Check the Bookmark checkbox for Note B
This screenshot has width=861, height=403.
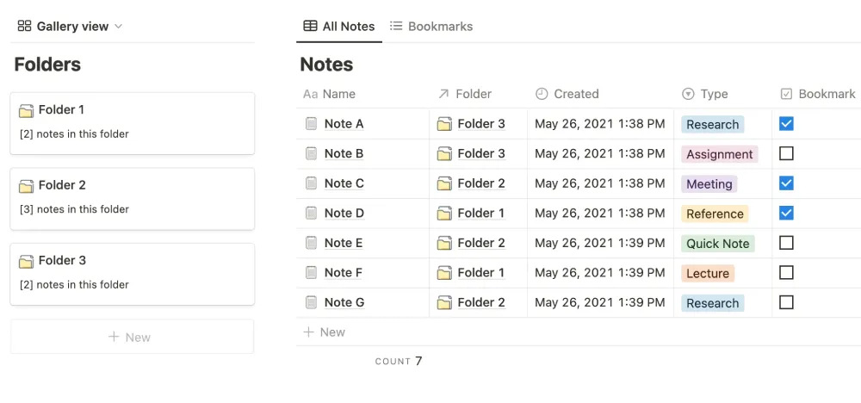coord(786,153)
